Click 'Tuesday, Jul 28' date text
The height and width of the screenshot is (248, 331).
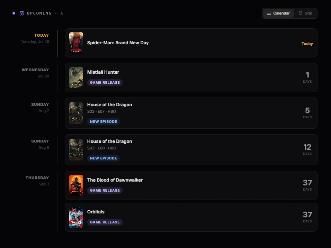[x=35, y=42]
